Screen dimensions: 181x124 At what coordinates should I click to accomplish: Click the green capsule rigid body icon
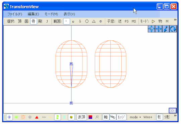click(58, 117)
